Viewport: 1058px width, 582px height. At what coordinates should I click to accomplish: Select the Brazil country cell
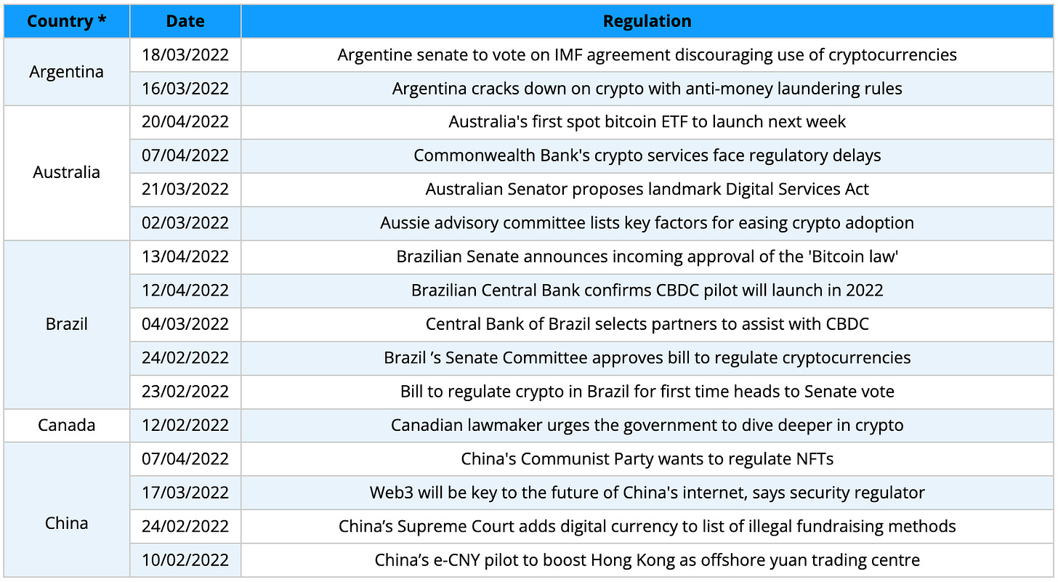tap(66, 324)
